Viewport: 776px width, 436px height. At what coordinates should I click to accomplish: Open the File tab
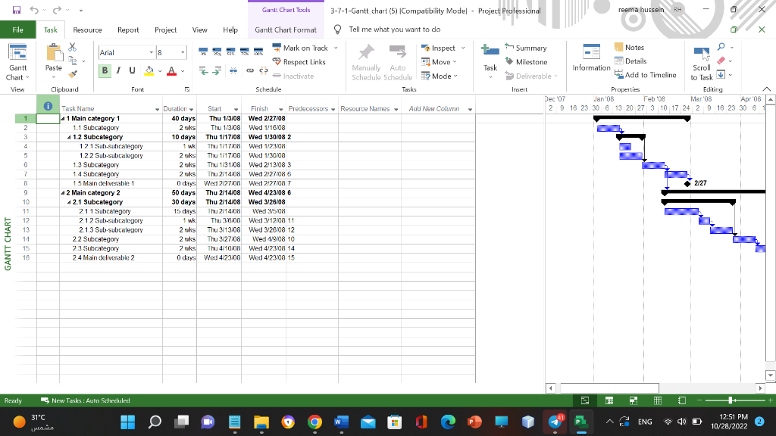click(x=18, y=30)
